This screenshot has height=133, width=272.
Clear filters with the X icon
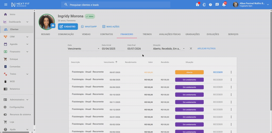(x=191, y=48)
